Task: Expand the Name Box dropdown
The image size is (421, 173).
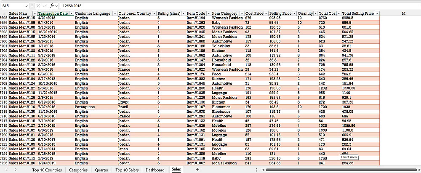Action: click(26, 6)
